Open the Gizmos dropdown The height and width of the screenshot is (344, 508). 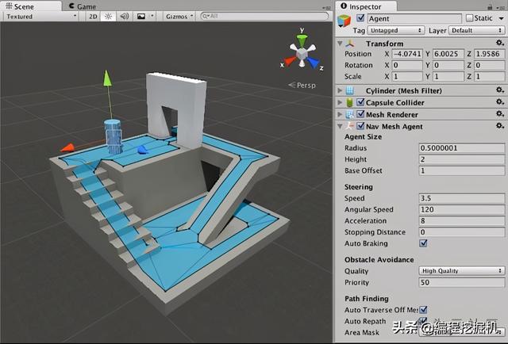[179, 16]
